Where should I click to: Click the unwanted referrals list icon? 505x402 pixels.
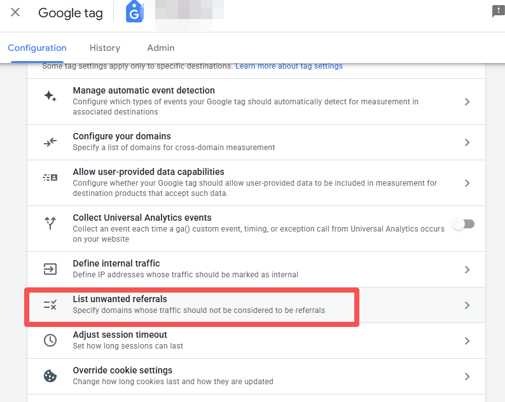50,305
